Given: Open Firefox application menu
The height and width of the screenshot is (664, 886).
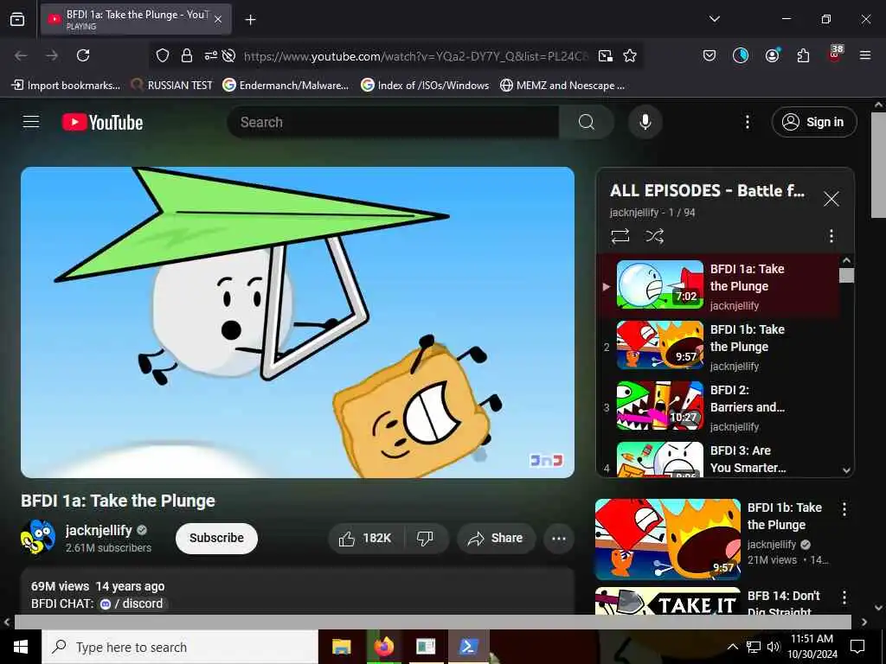Looking at the screenshot, I should coord(865,55).
